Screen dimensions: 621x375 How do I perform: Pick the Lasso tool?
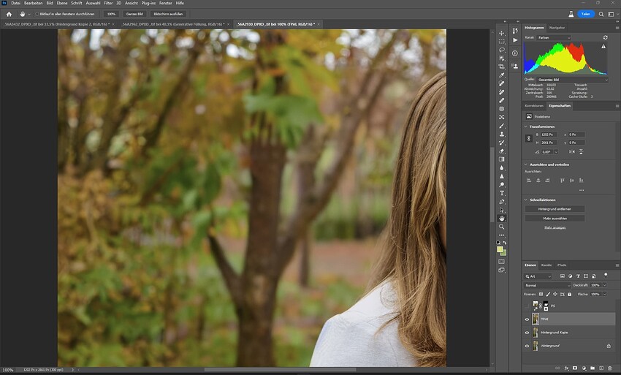pyautogui.click(x=501, y=50)
